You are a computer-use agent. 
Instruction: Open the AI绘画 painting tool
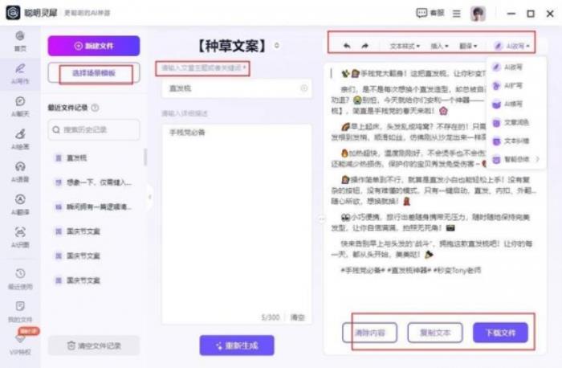[x=20, y=140]
